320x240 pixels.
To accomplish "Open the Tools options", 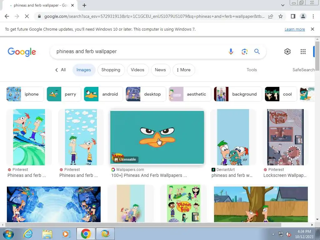I will click(x=252, y=70).
